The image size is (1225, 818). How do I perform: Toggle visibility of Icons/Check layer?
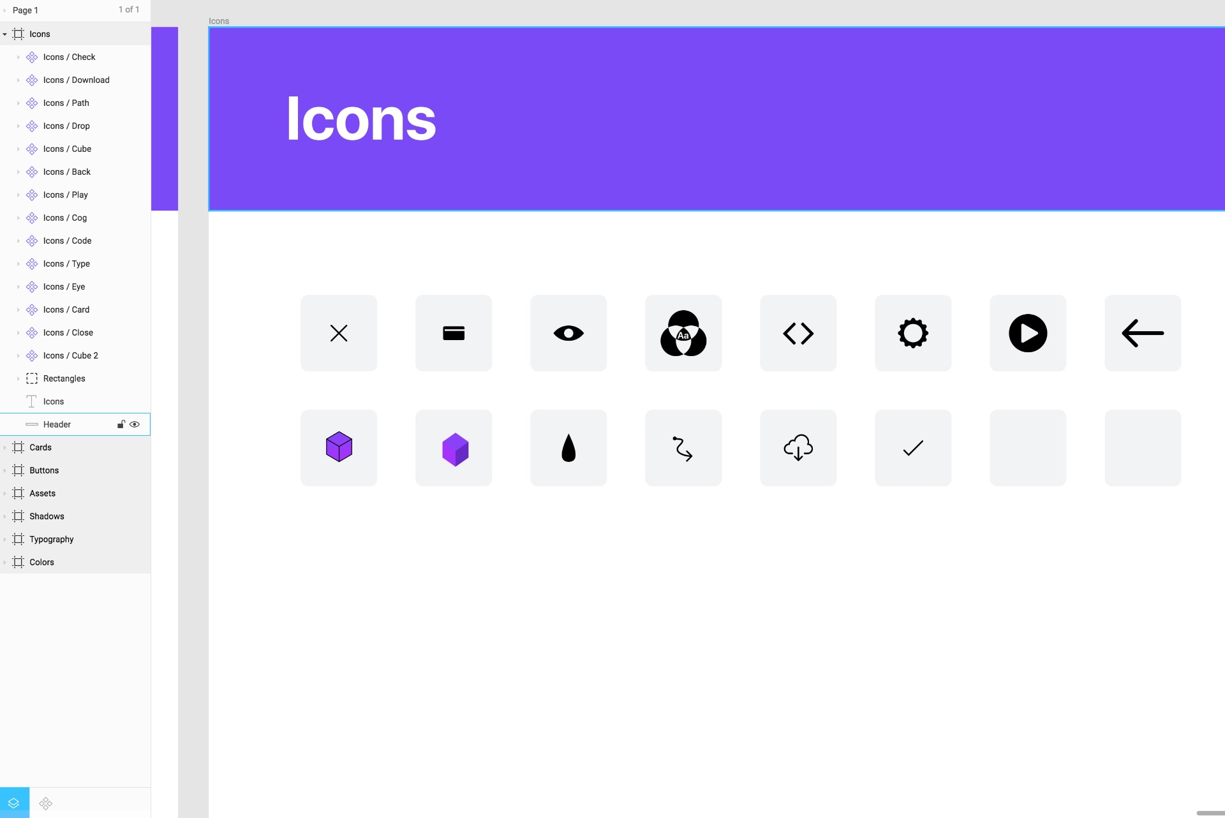point(135,57)
